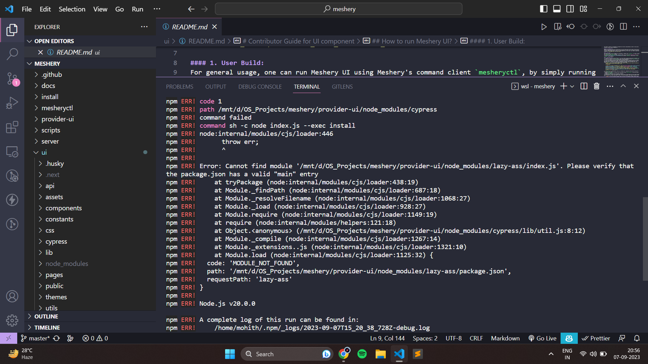
Task: Switch to the PROBLEMS tab
Action: (x=180, y=87)
